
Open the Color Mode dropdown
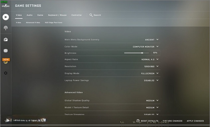click(146, 47)
